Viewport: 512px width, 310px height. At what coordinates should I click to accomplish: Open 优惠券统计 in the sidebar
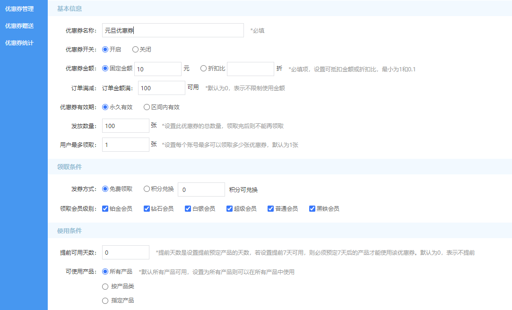pyautogui.click(x=19, y=43)
